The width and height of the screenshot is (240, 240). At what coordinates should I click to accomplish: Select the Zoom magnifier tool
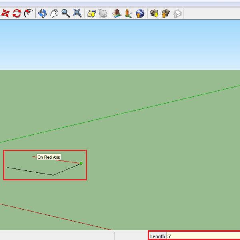pos(66,13)
